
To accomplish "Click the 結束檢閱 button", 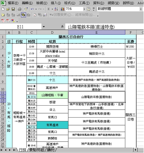I will coord(85,15).
